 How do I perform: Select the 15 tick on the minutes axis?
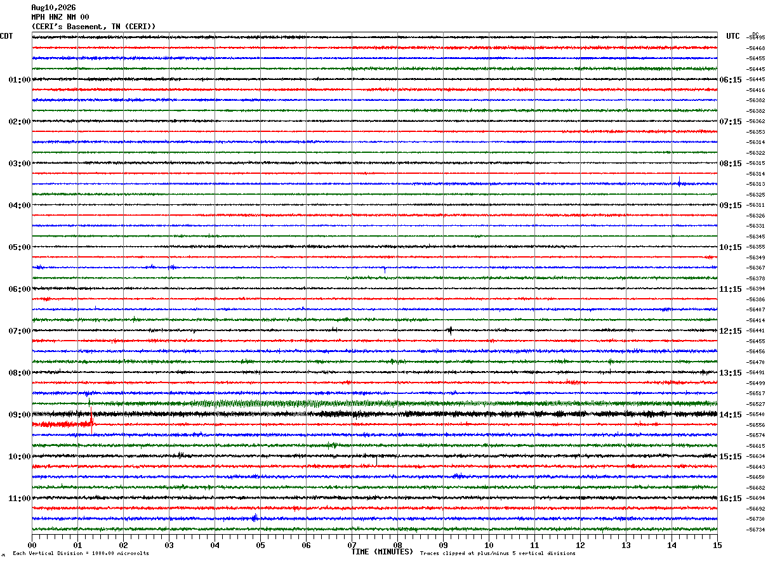click(x=717, y=545)
